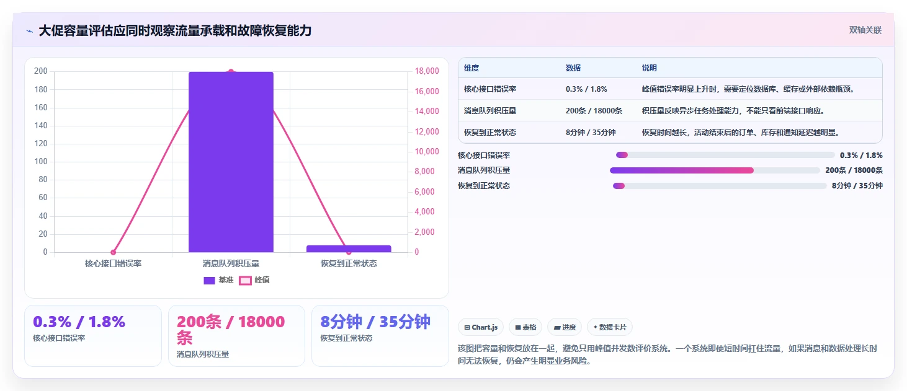This screenshot has height=391, width=907.
Task: Click the lightning icon beside the title
Action: pos(29,31)
